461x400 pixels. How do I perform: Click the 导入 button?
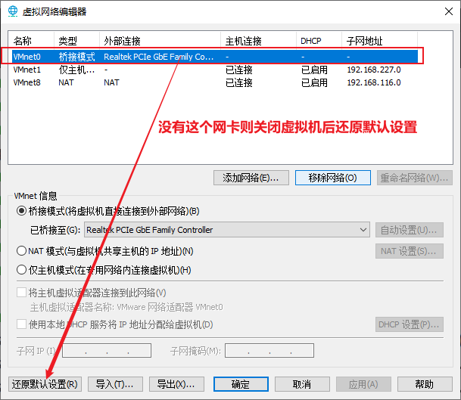(114, 384)
